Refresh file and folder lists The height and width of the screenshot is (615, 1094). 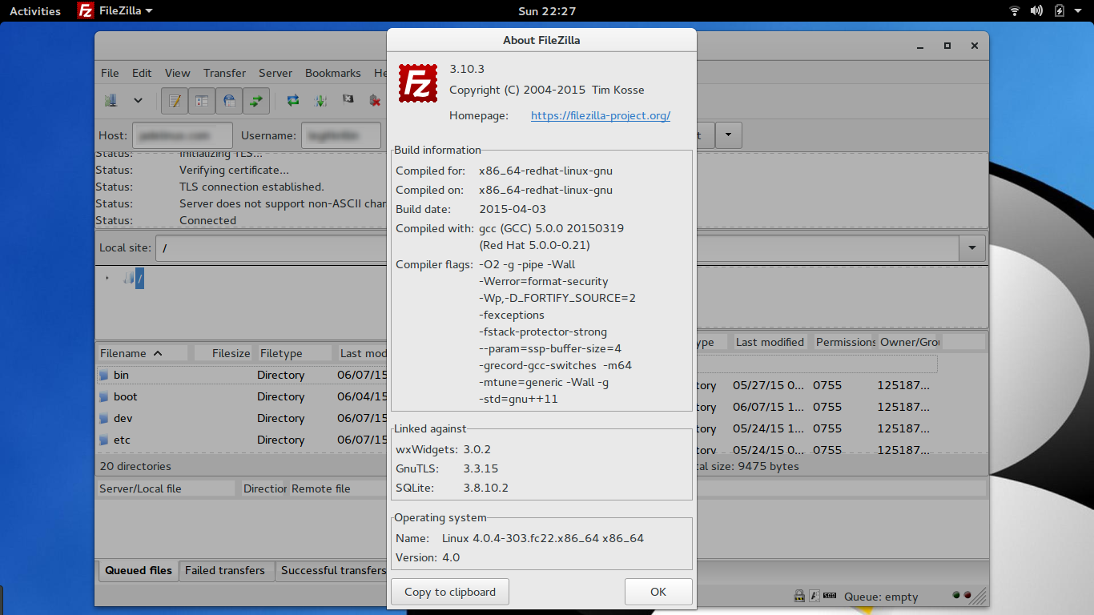click(x=293, y=101)
